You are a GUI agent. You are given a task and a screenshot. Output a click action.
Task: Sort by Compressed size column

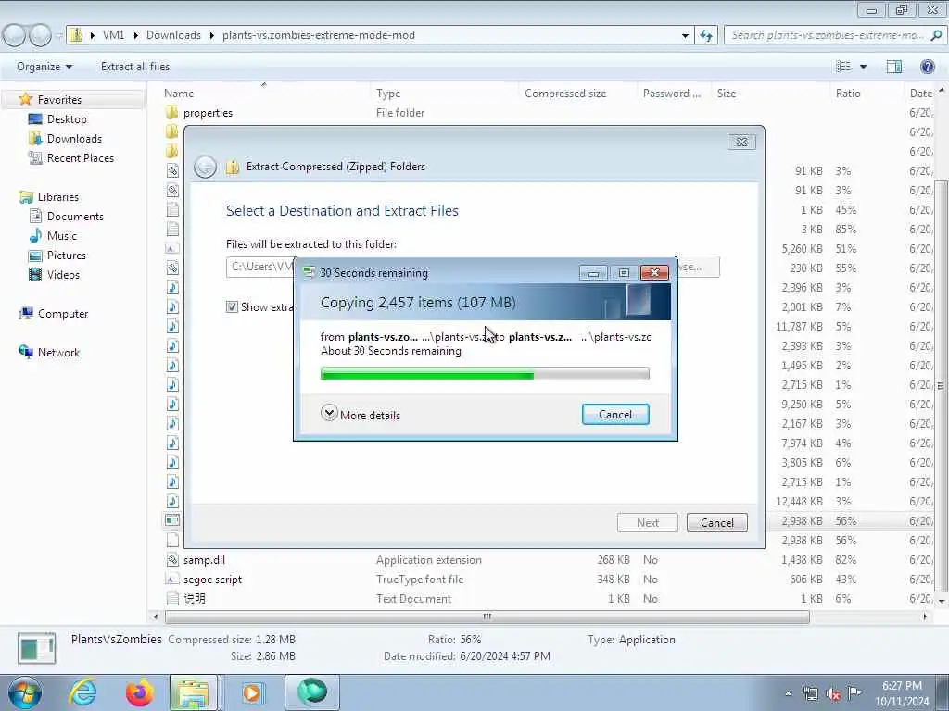pyautogui.click(x=565, y=94)
